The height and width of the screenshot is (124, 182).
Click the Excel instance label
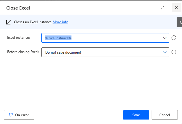pos(18,38)
